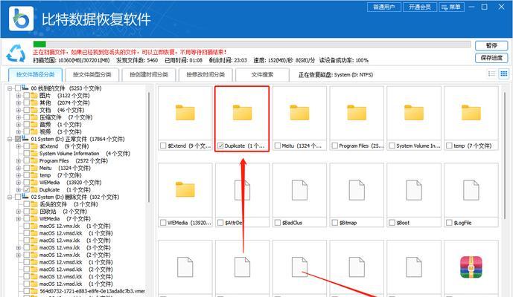This screenshot has width=513, height=297.
Task: Click drive icon beside 02 System 删除文件
Action: point(25,197)
